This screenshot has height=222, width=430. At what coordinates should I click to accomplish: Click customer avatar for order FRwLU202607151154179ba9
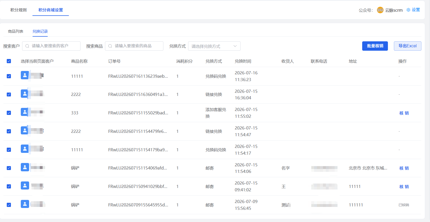point(25,149)
